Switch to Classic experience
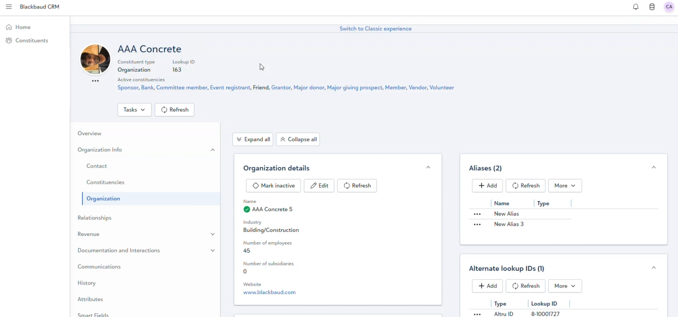Image resolution: width=678 pixels, height=317 pixels. coord(375,28)
